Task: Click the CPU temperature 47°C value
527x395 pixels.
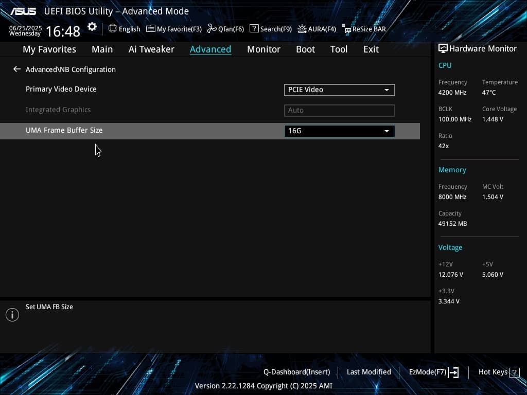Action: point(489,93)
